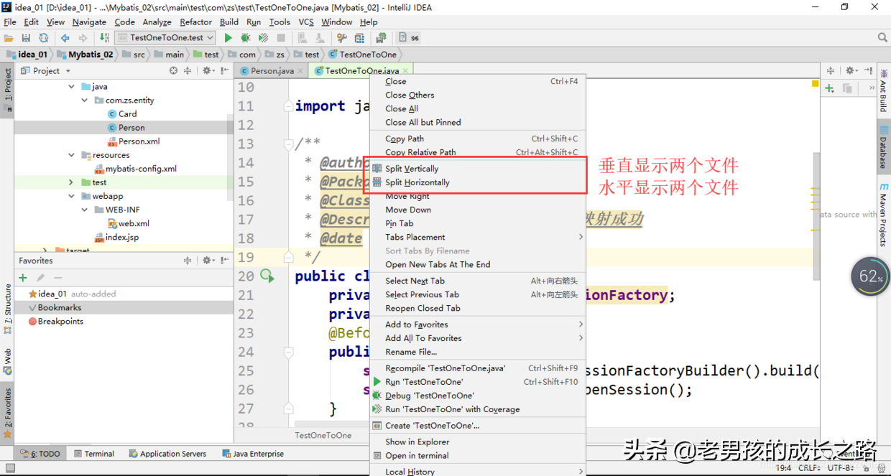Open the VCS menu

(305, 22)
